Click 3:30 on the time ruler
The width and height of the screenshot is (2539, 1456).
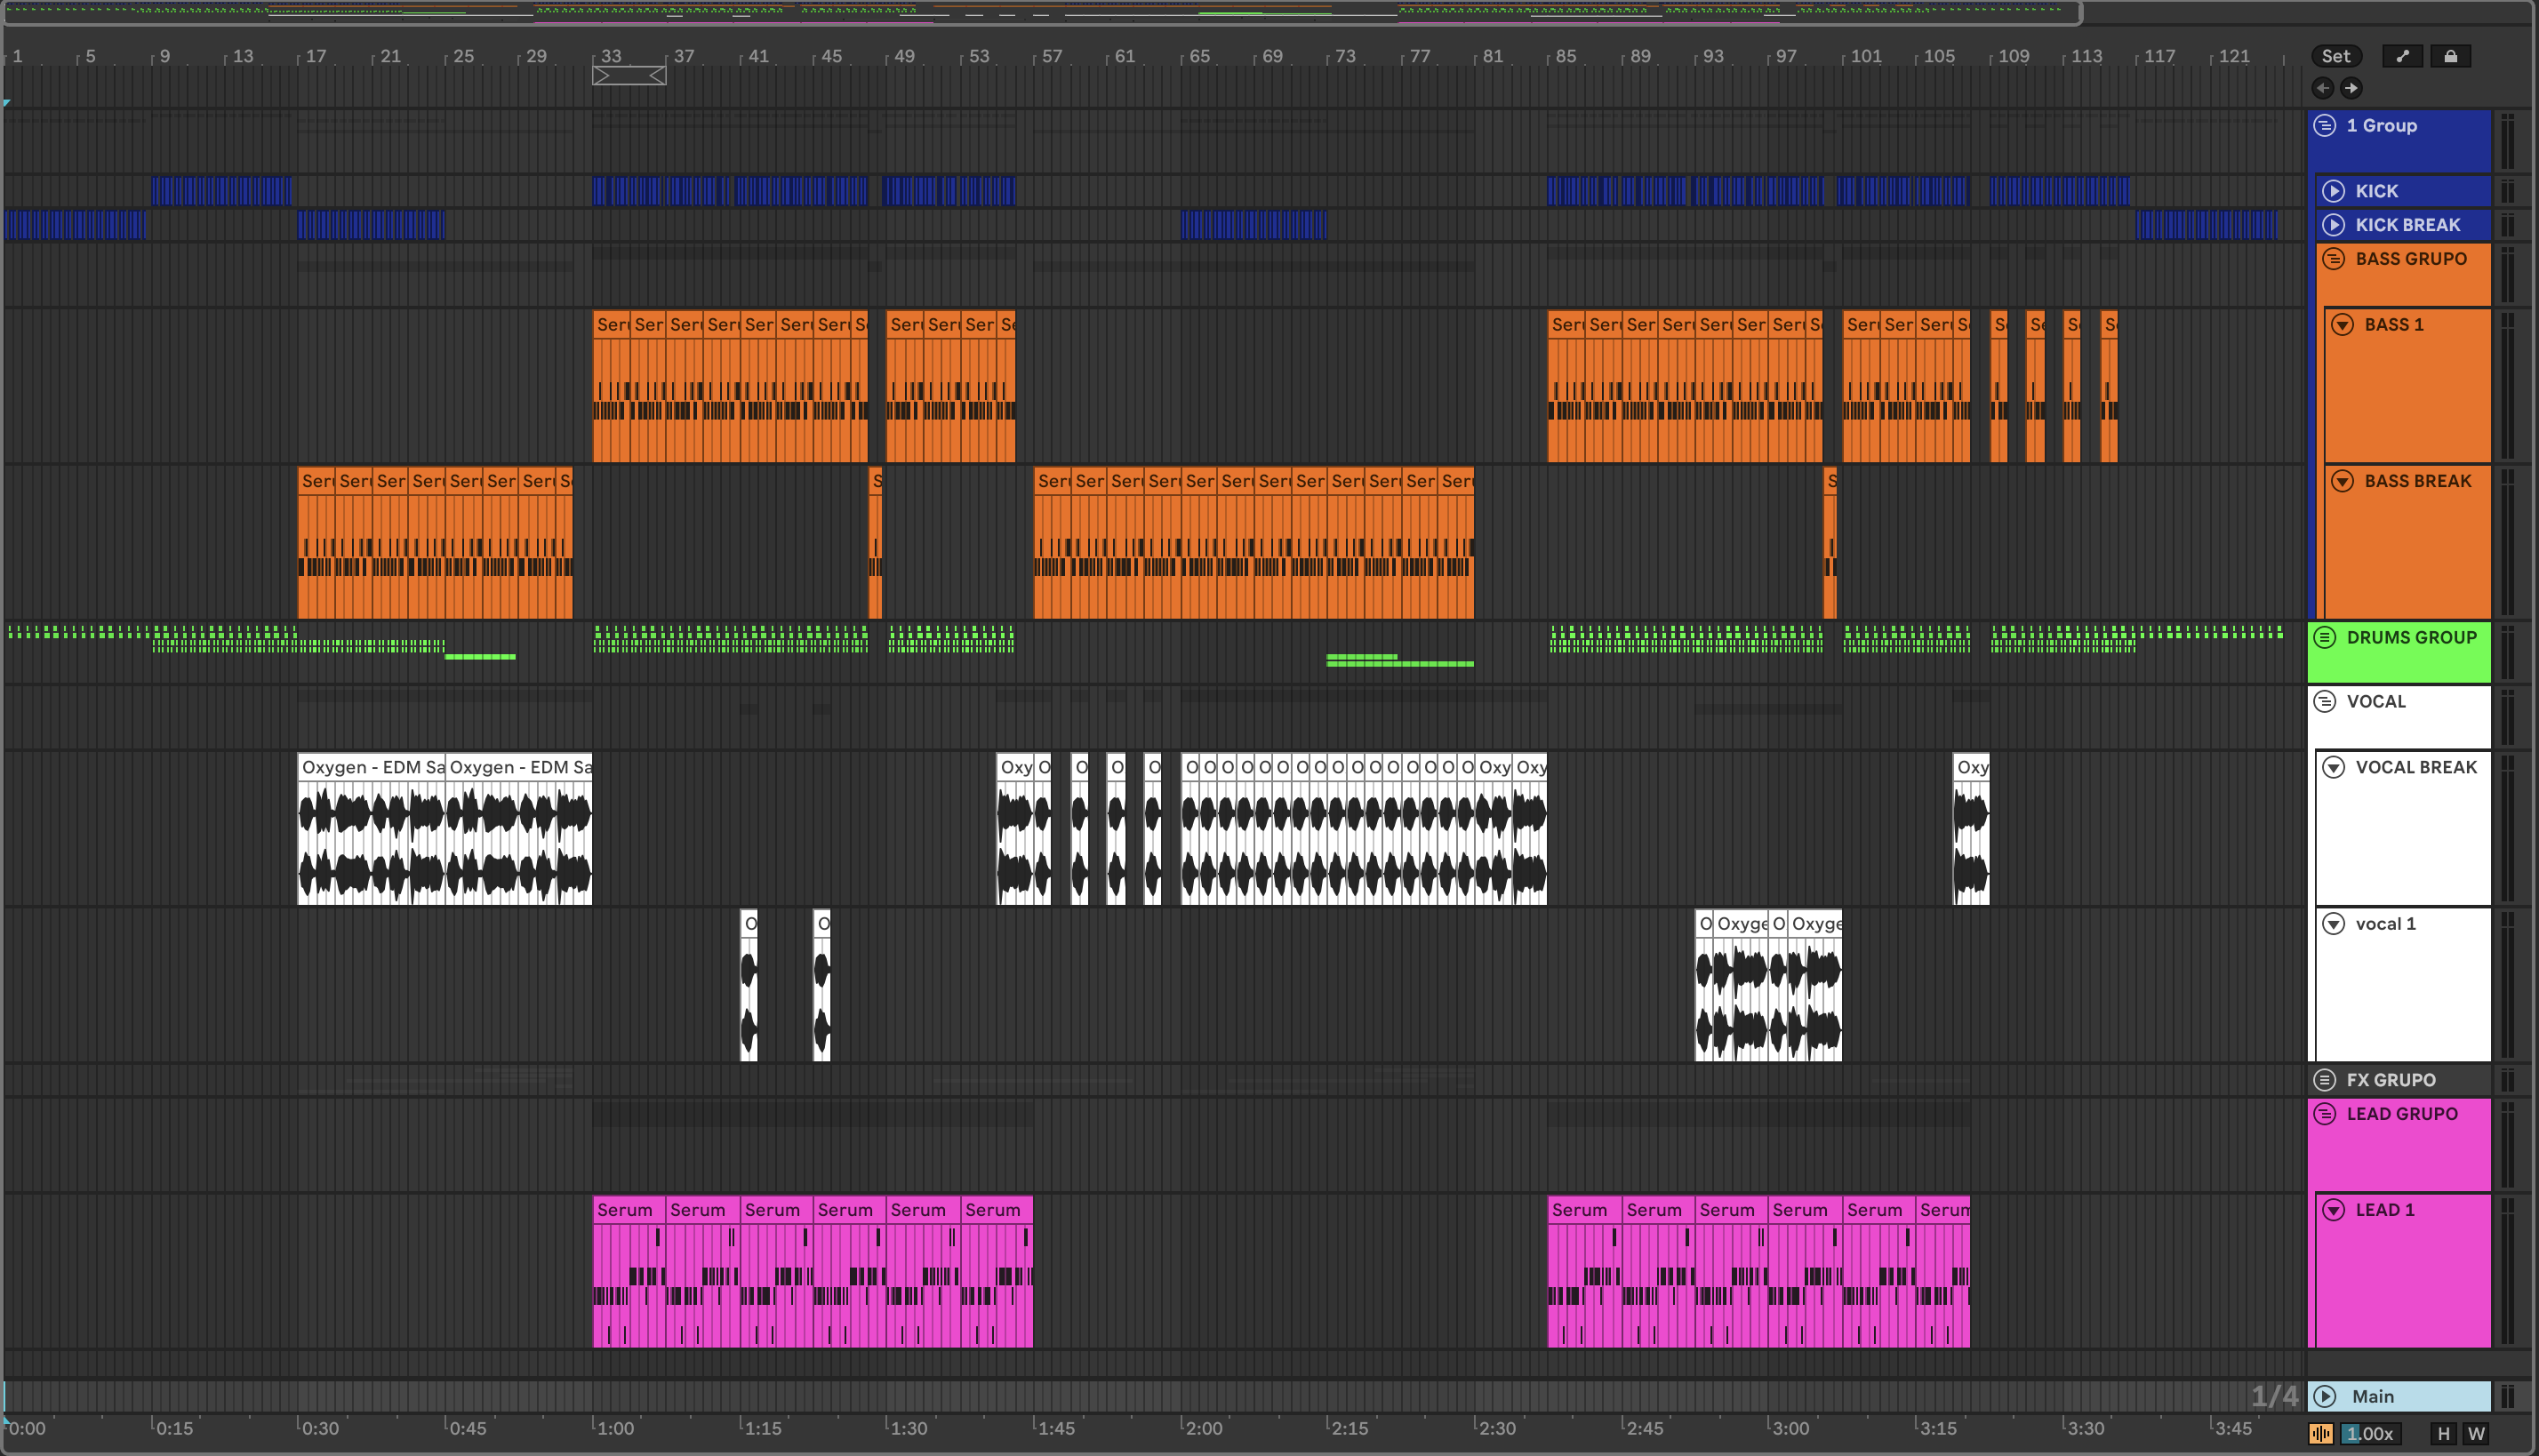click(x=2086, y=1428)
